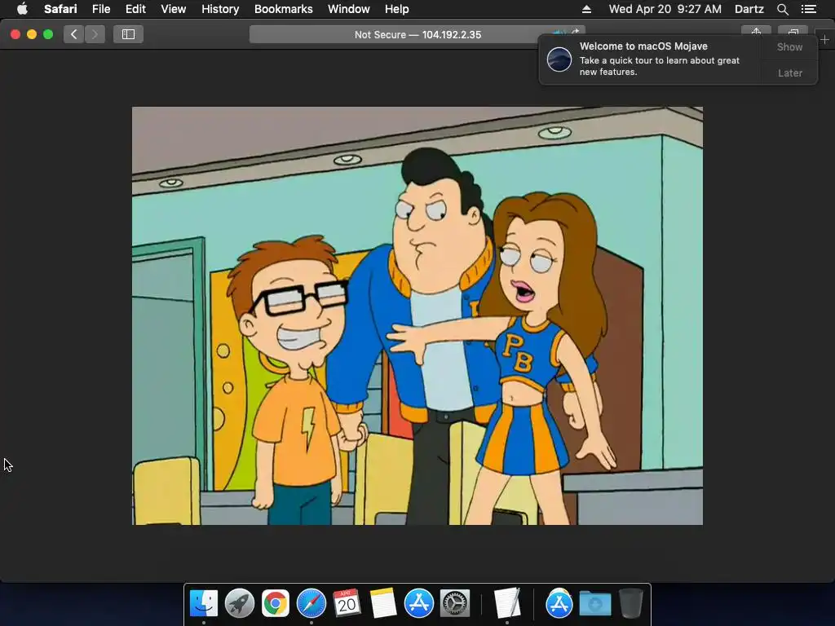This screenshot has width=835, height=626.
Task: Mute the audio playing in this tab
Action: (x=558, y=32)
